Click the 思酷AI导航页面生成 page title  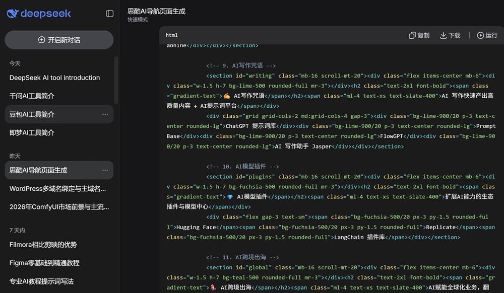tap(156, 11)
